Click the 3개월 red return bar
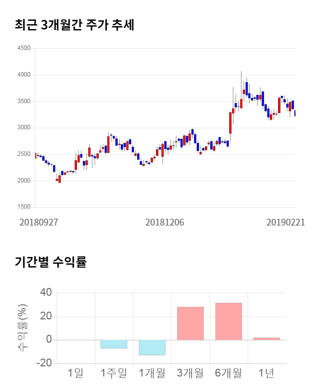 coord(190,323)
